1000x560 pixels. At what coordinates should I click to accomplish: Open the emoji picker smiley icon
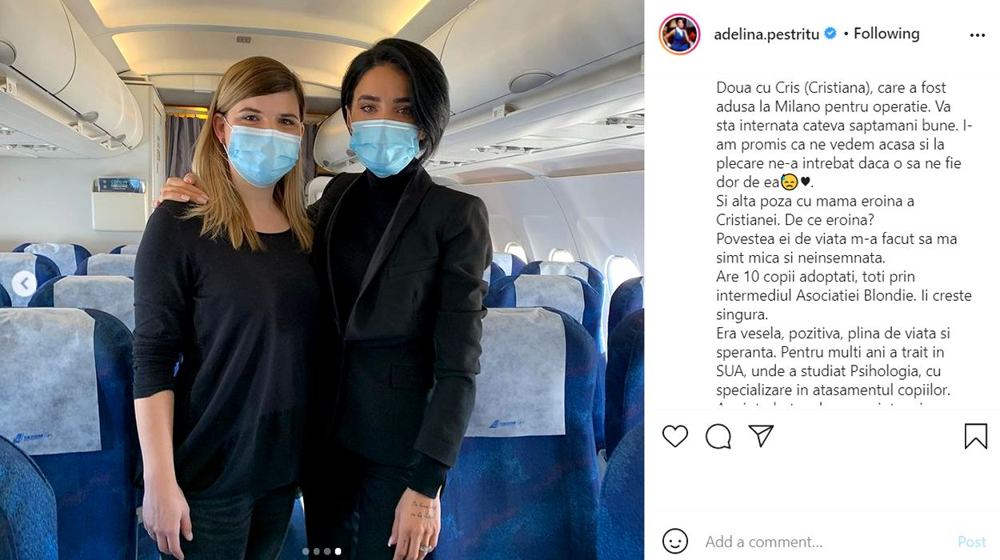click(675, 542)
